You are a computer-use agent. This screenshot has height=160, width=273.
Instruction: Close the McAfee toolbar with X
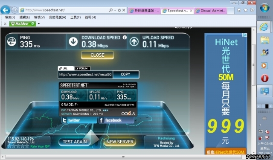5,23
